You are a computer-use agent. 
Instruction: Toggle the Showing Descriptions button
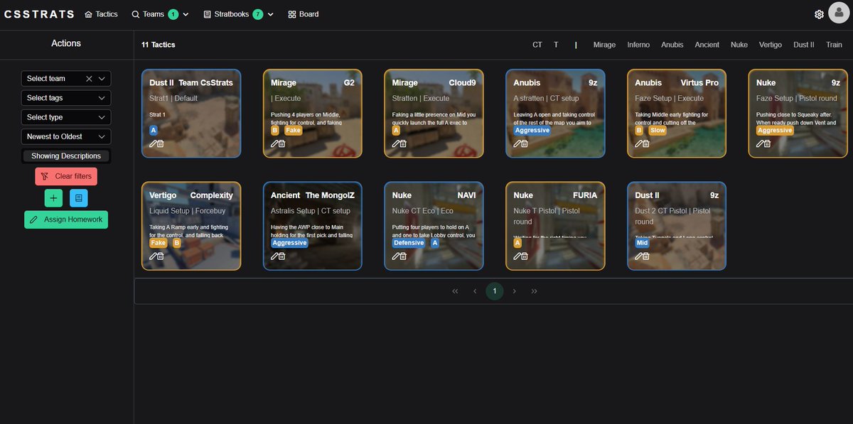point(66,156)
